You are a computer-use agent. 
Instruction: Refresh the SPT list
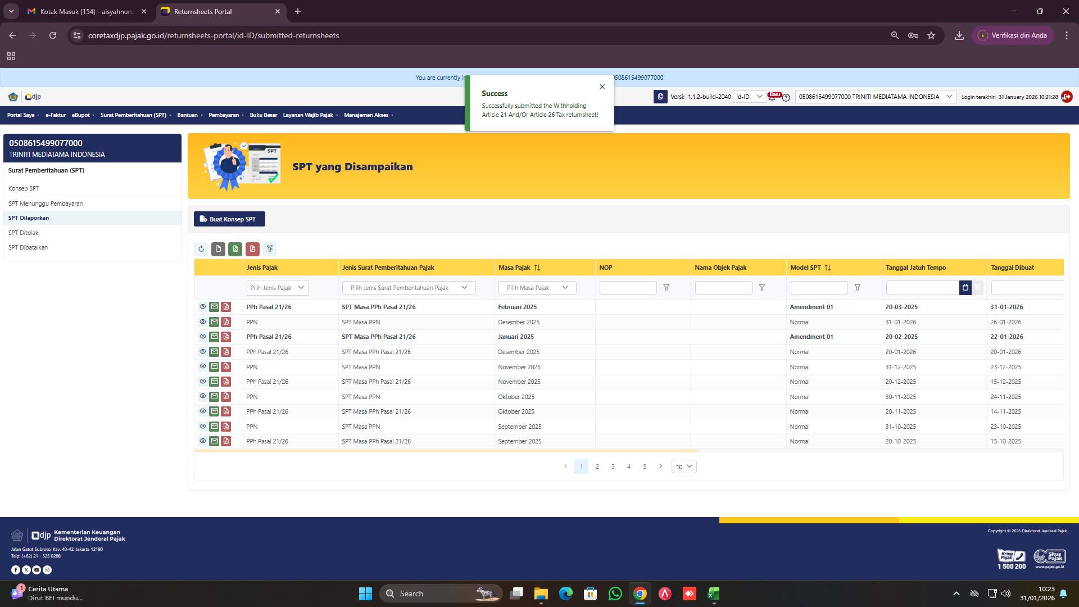[x=201, y=249]
